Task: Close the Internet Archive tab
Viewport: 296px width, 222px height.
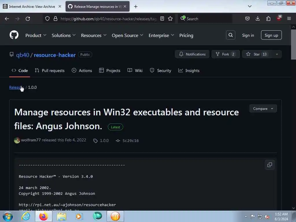Action: click(x=60, y=6)
